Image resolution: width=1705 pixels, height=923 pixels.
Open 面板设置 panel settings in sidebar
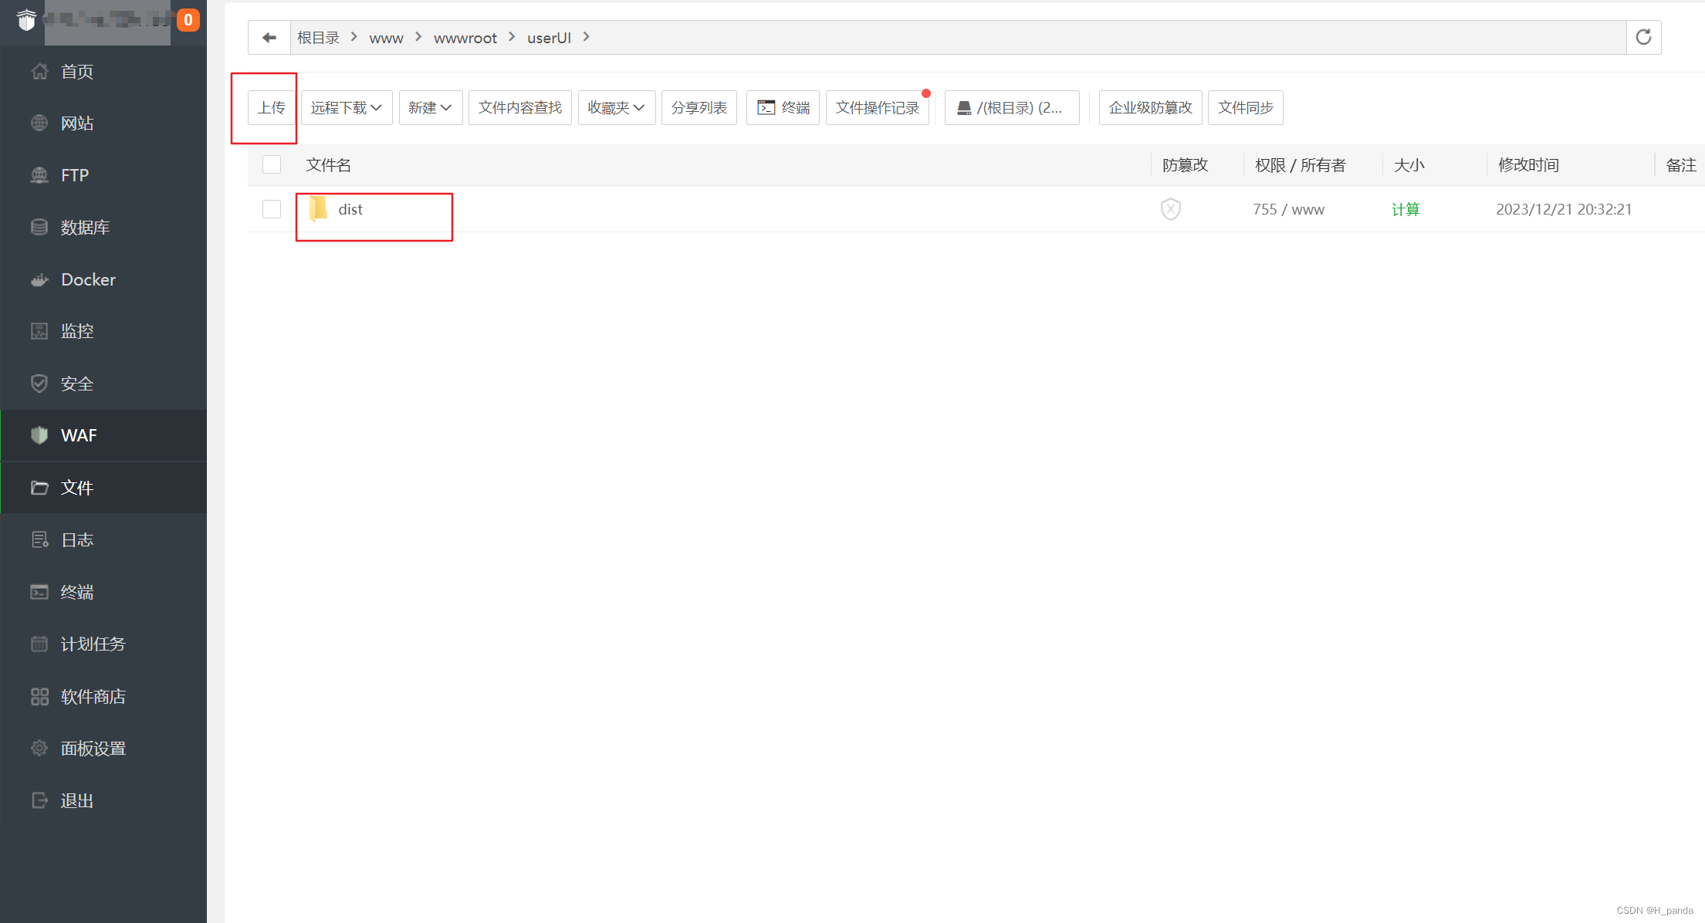click(x=93, y=749)
